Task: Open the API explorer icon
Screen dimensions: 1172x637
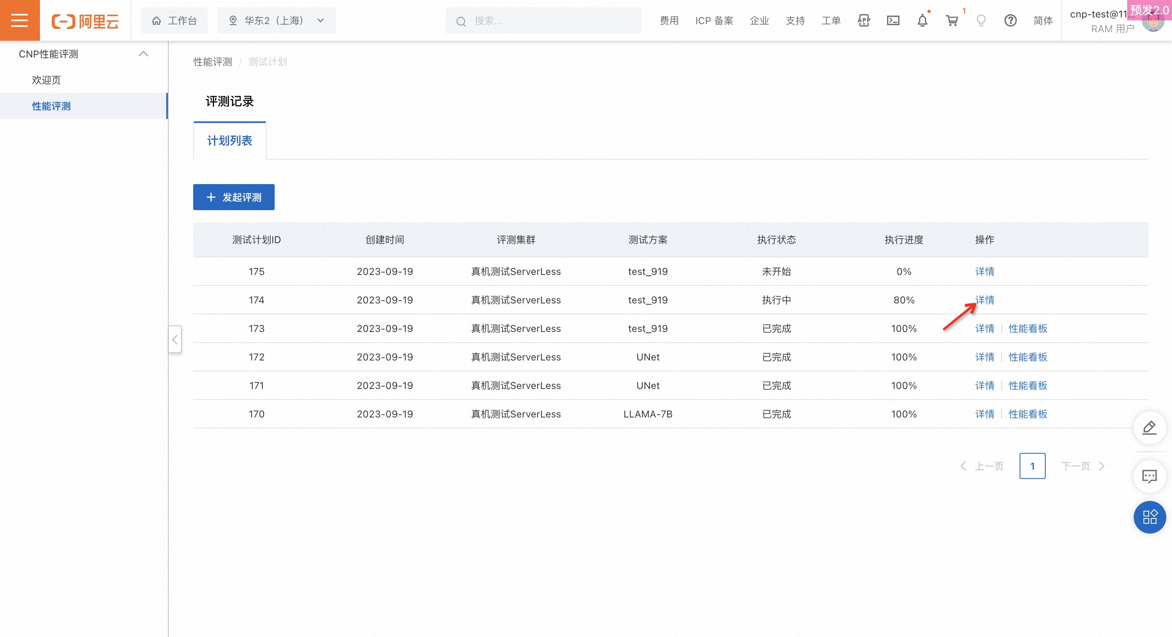Action: click(864, 20)
